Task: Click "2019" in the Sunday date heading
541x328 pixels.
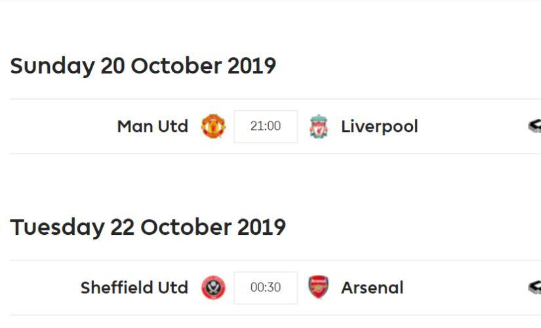Action: point(252,66)
